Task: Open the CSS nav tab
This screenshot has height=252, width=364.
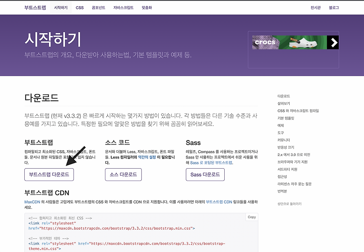Action: [x=80, y=8]
